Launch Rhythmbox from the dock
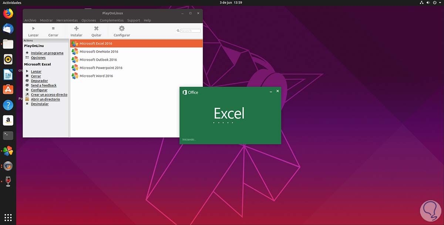Image resolution: width=444 pixels, height=225 pixels. pos(8,59)
